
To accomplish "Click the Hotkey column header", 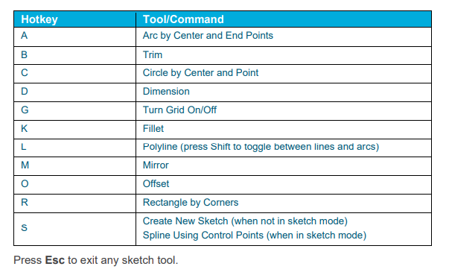I will tap(39, 19).
